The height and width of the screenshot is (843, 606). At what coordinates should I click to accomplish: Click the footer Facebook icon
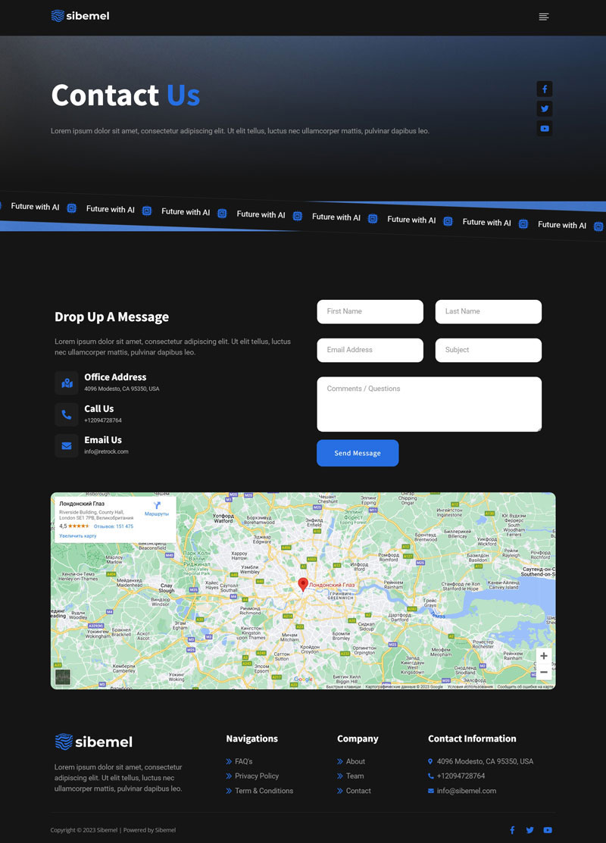pos(512,830)
